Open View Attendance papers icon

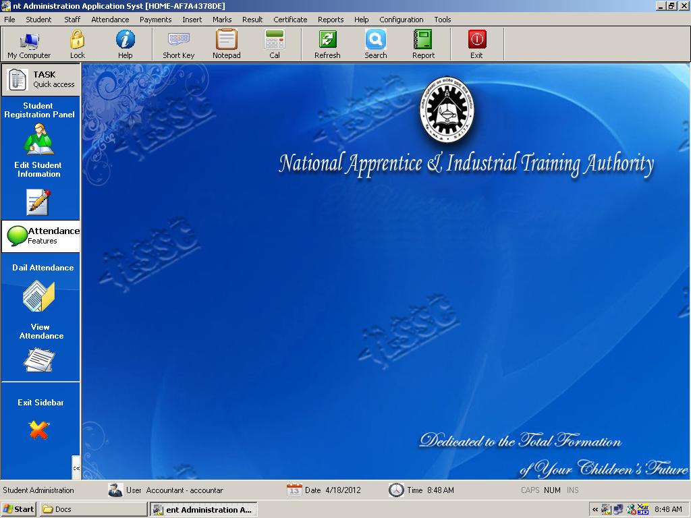click(x=38, y=360)
